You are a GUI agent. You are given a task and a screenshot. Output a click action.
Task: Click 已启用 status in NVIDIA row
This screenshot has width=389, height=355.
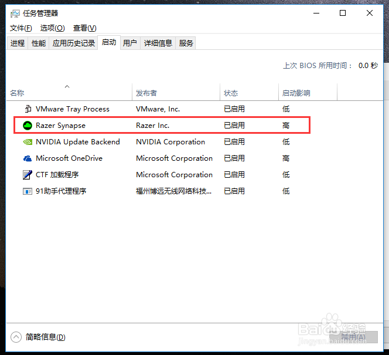[234, 142]
